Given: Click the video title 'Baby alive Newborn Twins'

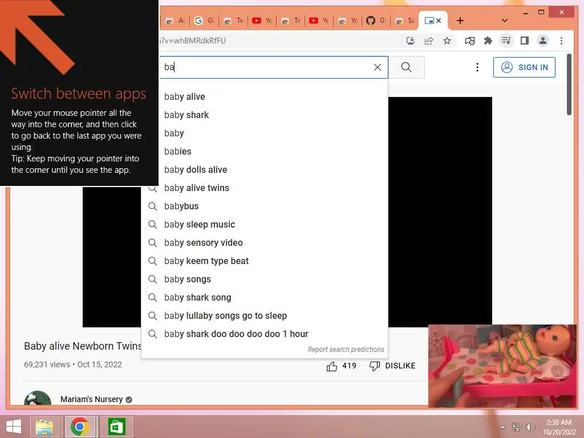Looking at the screenshot, I should (83, 346).
